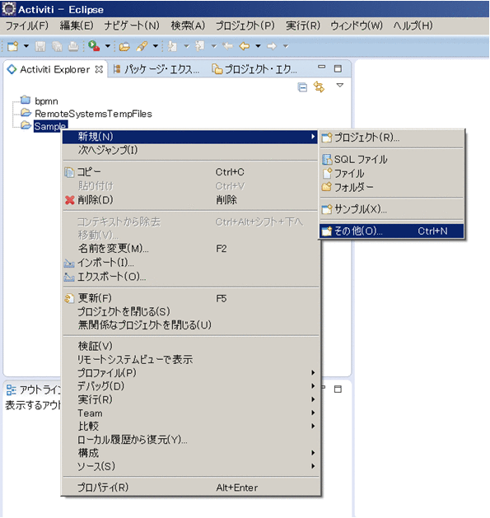Choose 次へジャンプ(I) in context menu
This screenshot has height=518, width=490.
click(190, 150)
